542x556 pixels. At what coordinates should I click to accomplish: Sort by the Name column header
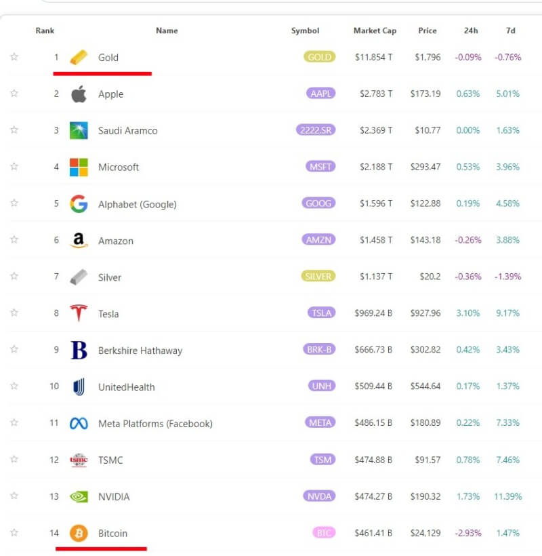tap(167, 31)
